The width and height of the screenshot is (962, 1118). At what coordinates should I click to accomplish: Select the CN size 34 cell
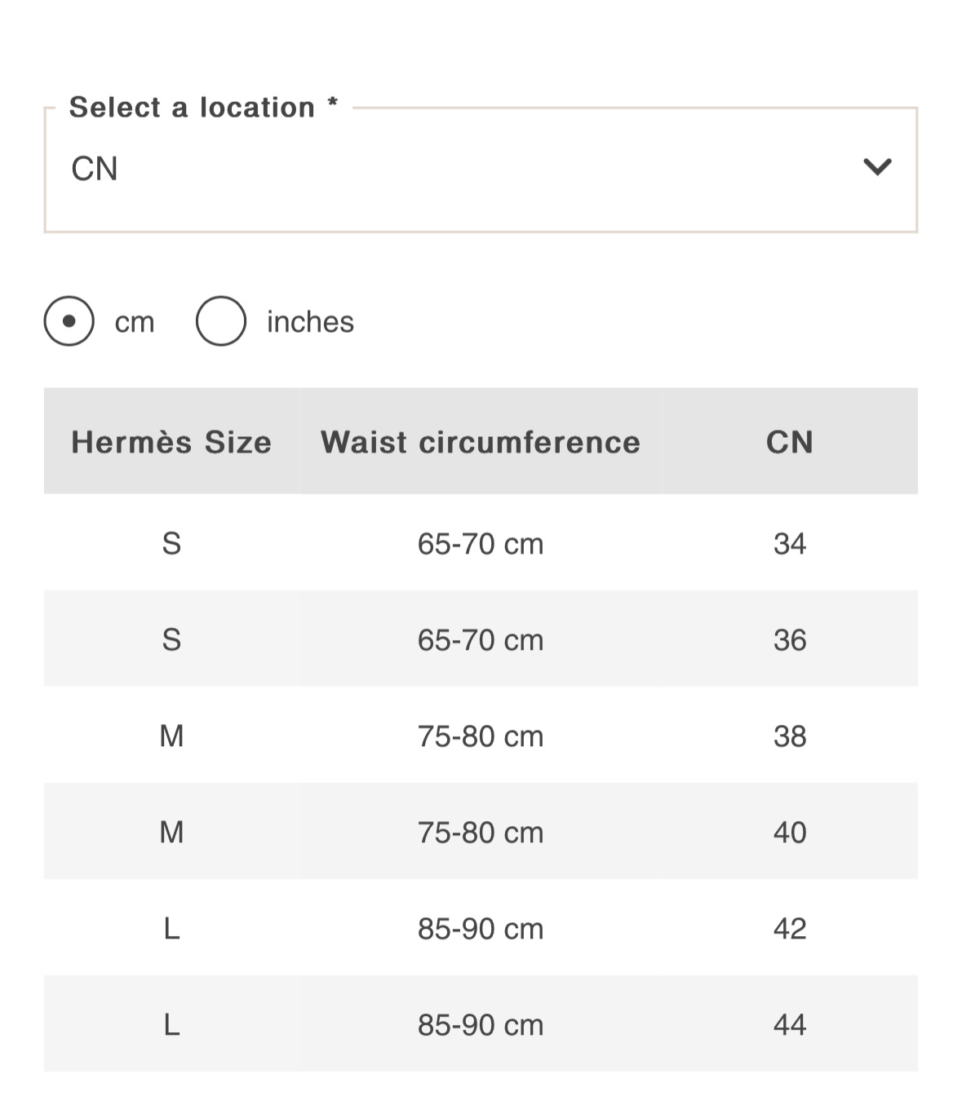click(x=790, y=543)
